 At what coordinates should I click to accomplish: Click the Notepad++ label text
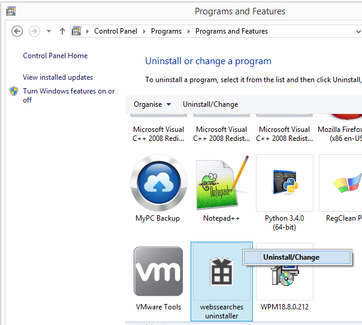tap(221, 218)
